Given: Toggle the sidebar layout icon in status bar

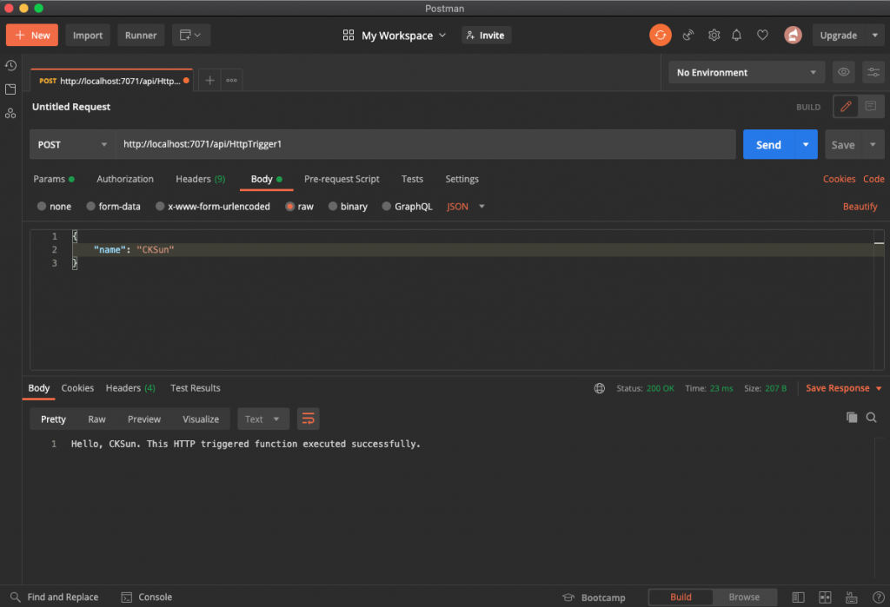Looking at the screenshot, I should (x=798, y=597).
